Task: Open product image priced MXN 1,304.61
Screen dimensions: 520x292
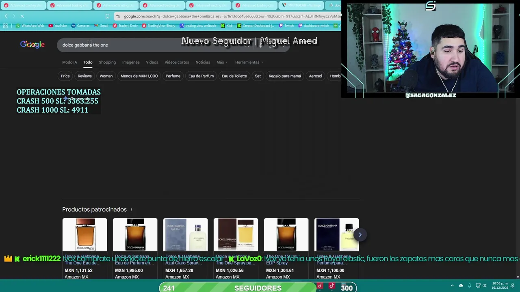Action: pyautogui.click(x=286, y=234)
